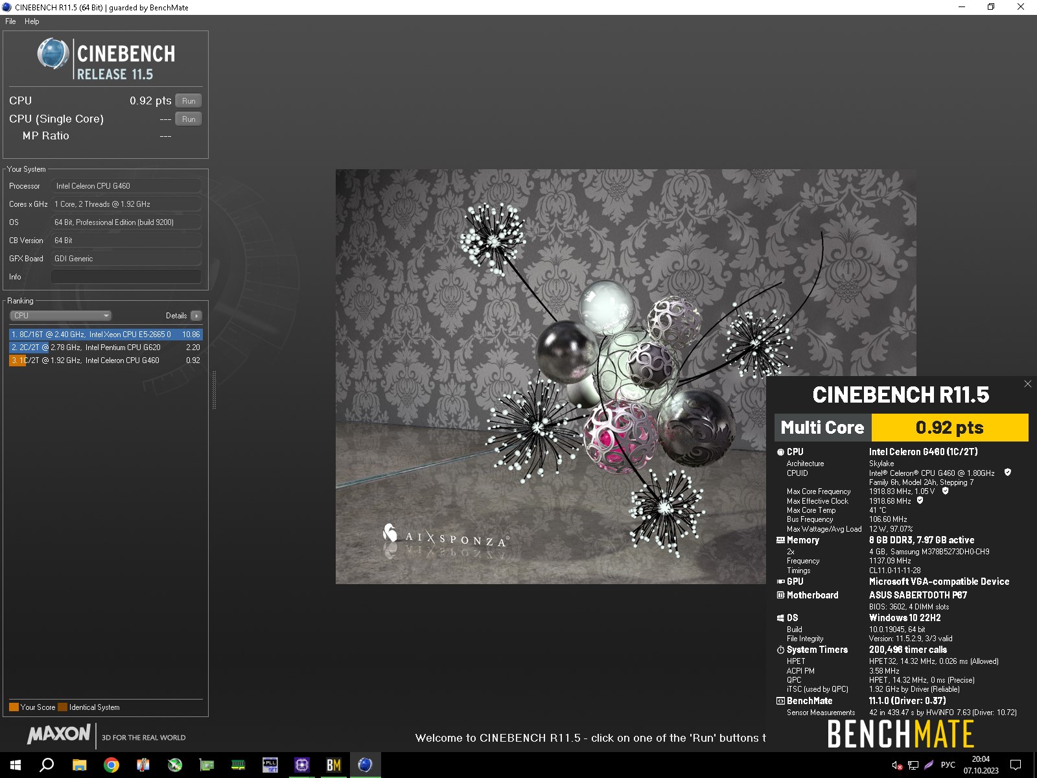Close the BenchMate result overlay
1037x778 pixels.
(x=1027, y=384)
